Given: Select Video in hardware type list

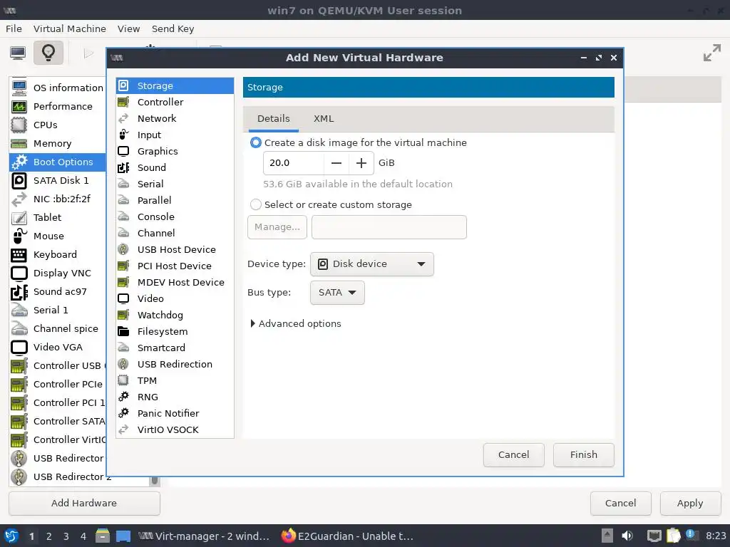Looking at the screenshot, I should [175, 298].
